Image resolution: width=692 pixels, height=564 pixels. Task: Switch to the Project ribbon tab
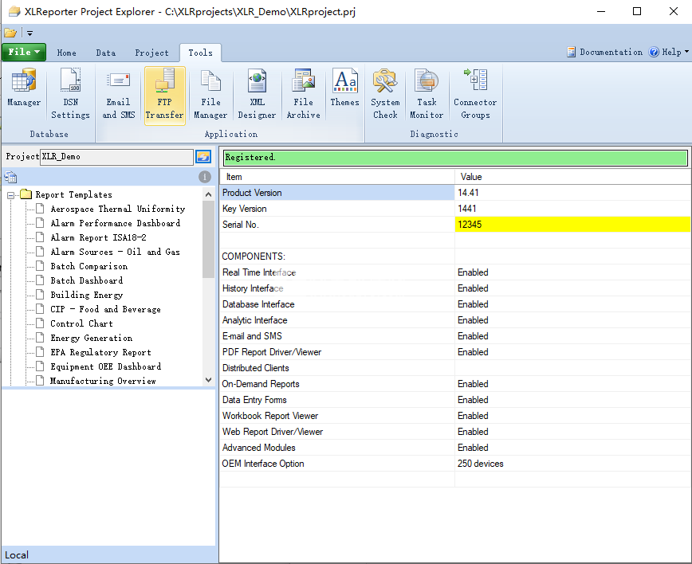(x=151, y=53)
